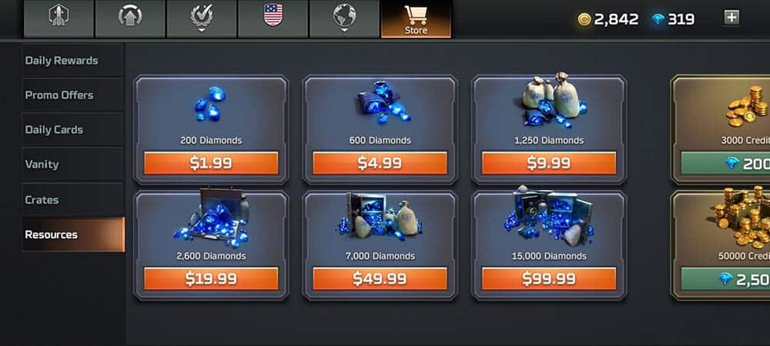Open the globe world map tab
The image size is (770, 346).
(344, 18)
